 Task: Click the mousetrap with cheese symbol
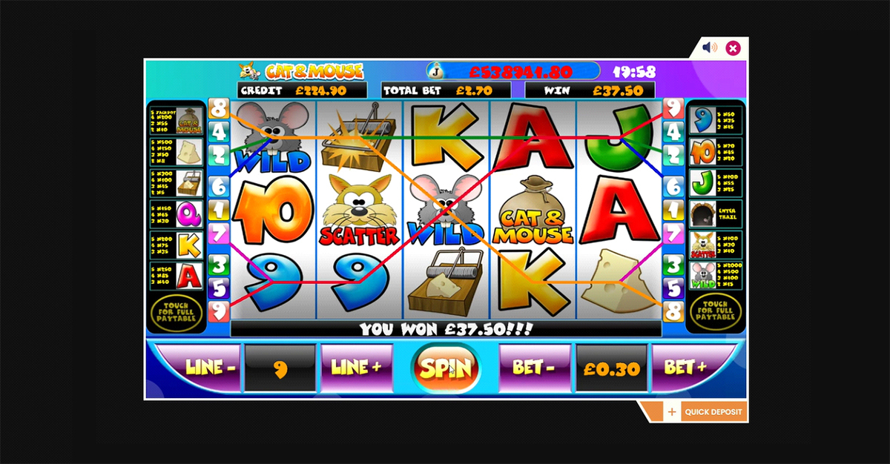tap(445, 282)
